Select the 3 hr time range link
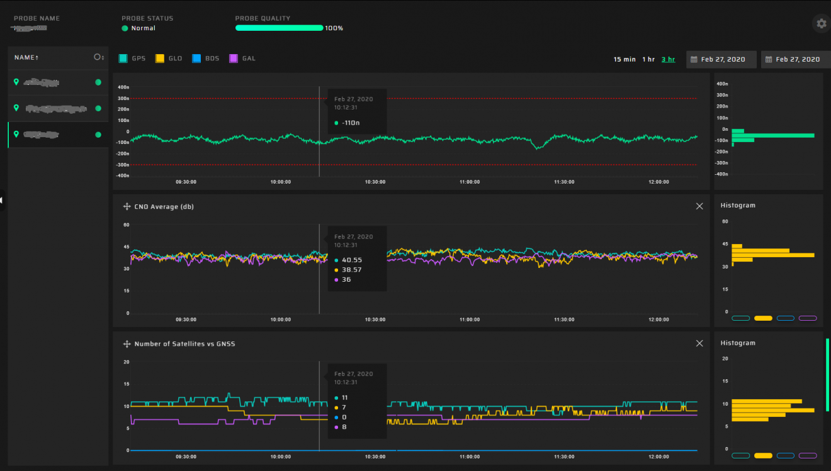This screenshot has height=471, width=831. click(x=668, y=60)
